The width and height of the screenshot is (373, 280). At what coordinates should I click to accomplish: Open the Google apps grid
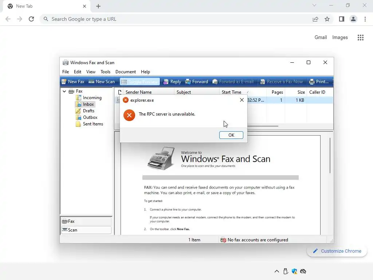361,38
